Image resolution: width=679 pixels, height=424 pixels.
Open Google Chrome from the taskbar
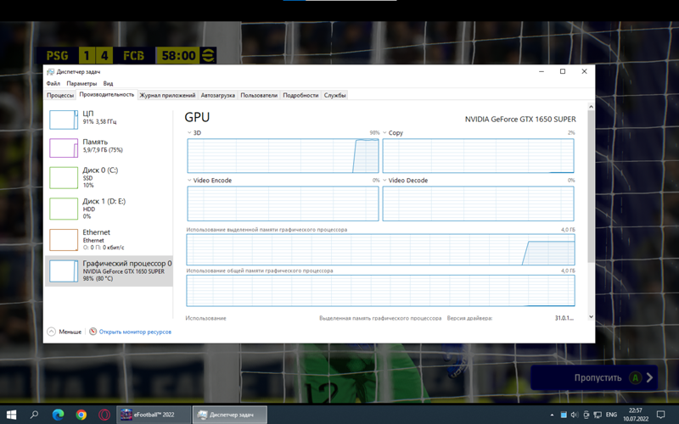point(81,415)
